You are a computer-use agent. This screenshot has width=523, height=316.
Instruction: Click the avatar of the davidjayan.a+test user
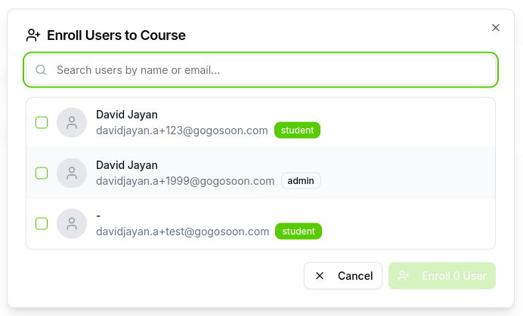[72, 224]
